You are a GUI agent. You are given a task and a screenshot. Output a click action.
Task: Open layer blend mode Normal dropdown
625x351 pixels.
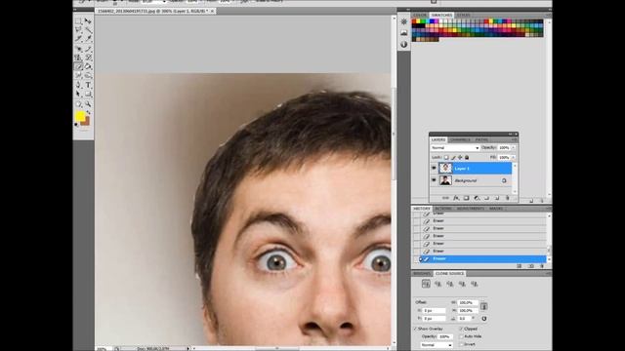tap(455, 147)
